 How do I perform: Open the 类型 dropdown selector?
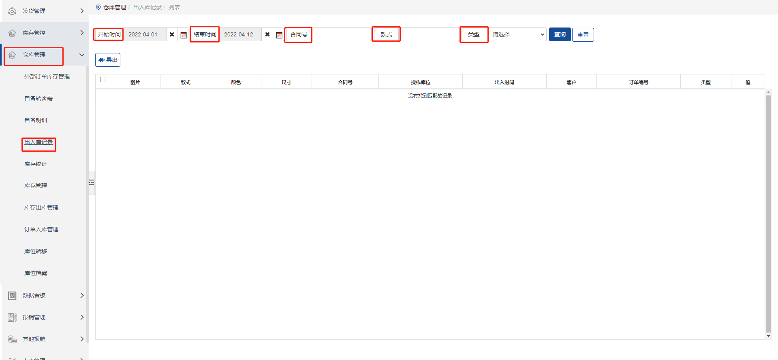[x=518, y=35]
